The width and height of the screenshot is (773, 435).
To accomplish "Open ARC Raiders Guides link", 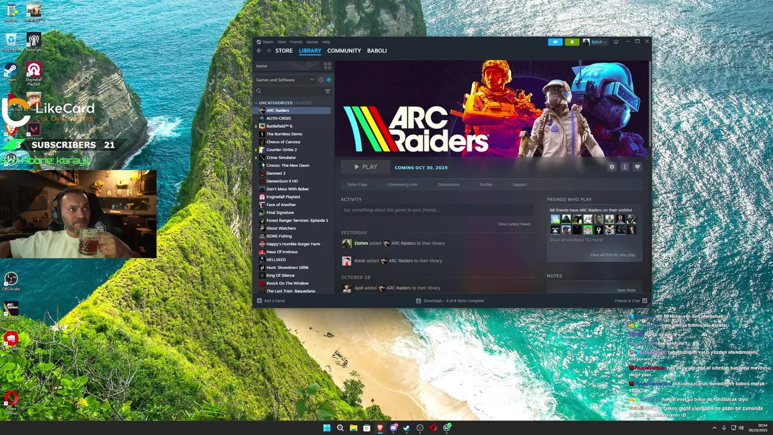I will 486,184.
